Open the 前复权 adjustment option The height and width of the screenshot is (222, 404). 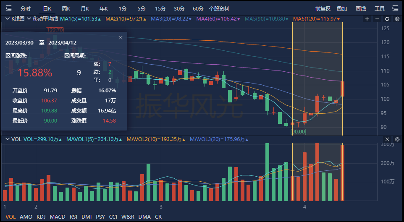(x=323, y=9)
